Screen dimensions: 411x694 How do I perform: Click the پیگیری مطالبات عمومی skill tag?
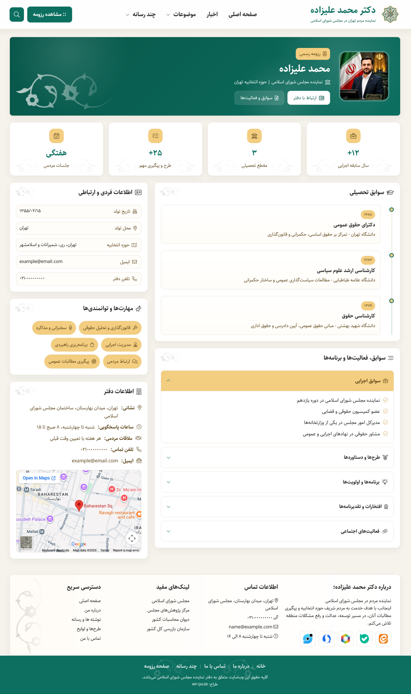(x=72, y=362)
